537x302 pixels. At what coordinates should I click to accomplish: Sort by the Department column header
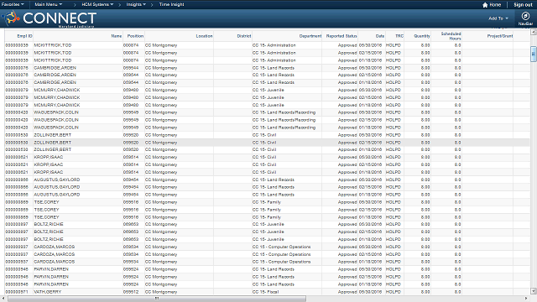[310, 36]
